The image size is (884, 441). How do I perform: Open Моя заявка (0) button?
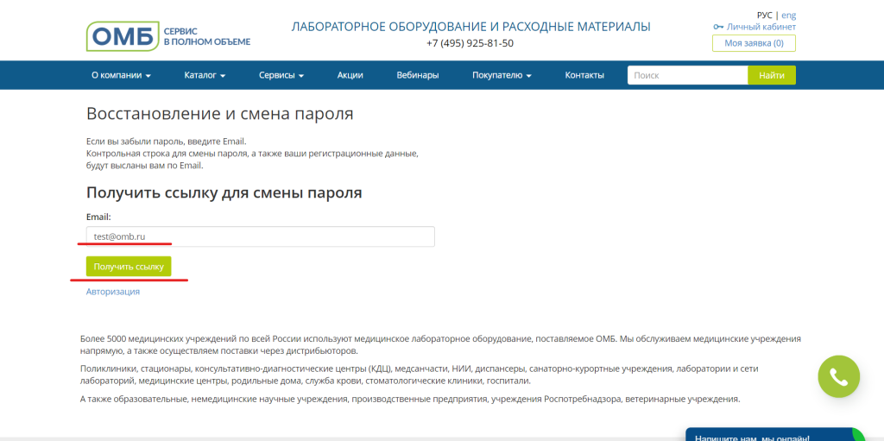click(754, 43)
